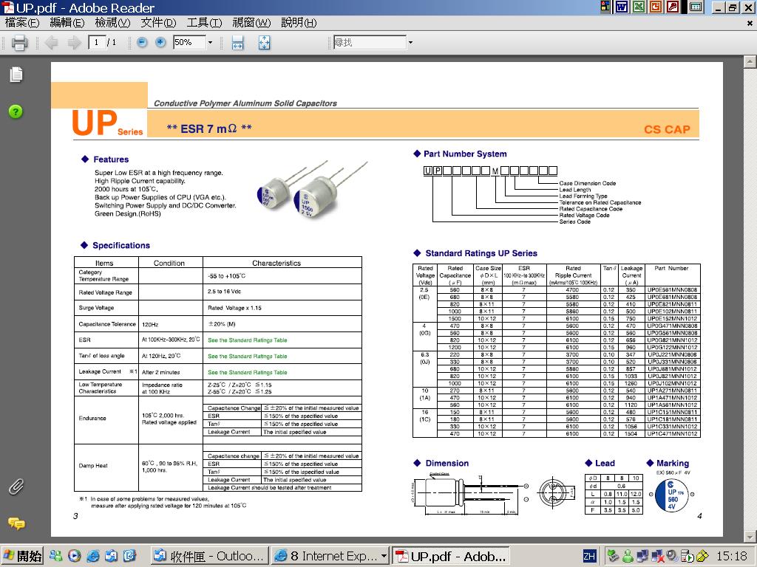
Task: Click the zoom out minus button
Action: 142,43
